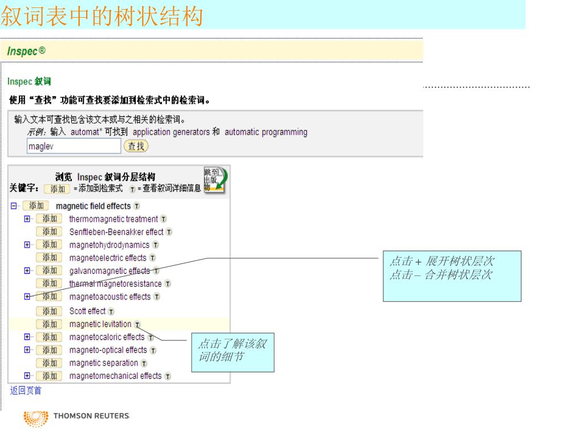Select the magnetohydrodynamics term text
Image resolution: width=584 pixels, height=438 pixels.
(x=109, y=245)
